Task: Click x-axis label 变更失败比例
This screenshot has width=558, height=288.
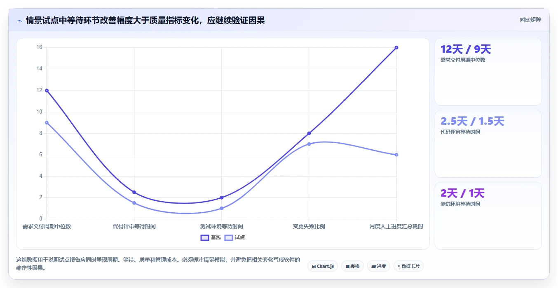Action: [309, 226]
